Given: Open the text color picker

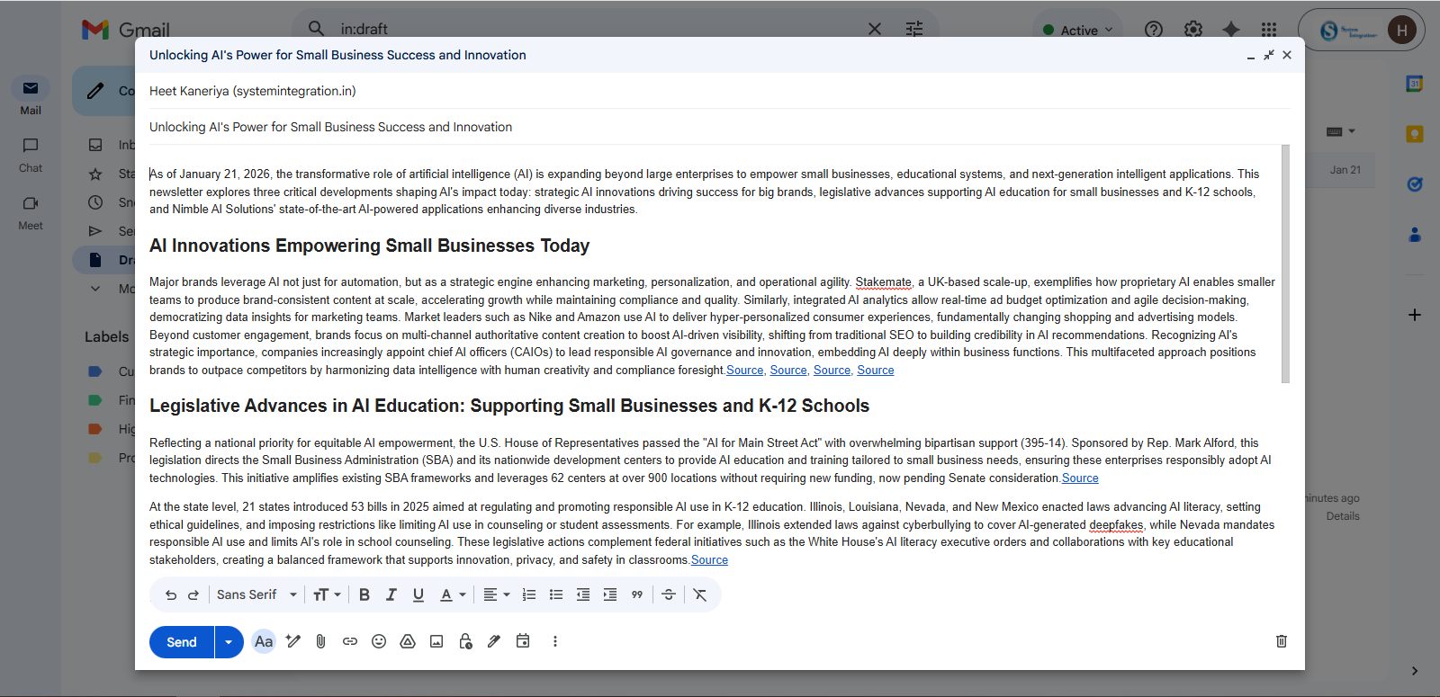Looking at the screenshot, I should coord(452,594).
